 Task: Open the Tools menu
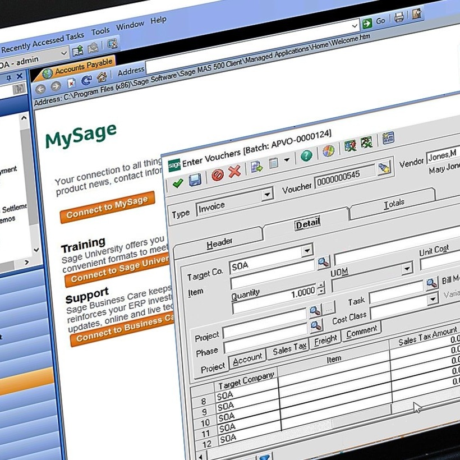[100, 31]
